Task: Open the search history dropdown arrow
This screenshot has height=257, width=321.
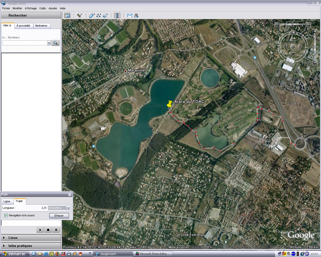Action: click(49, 43)
